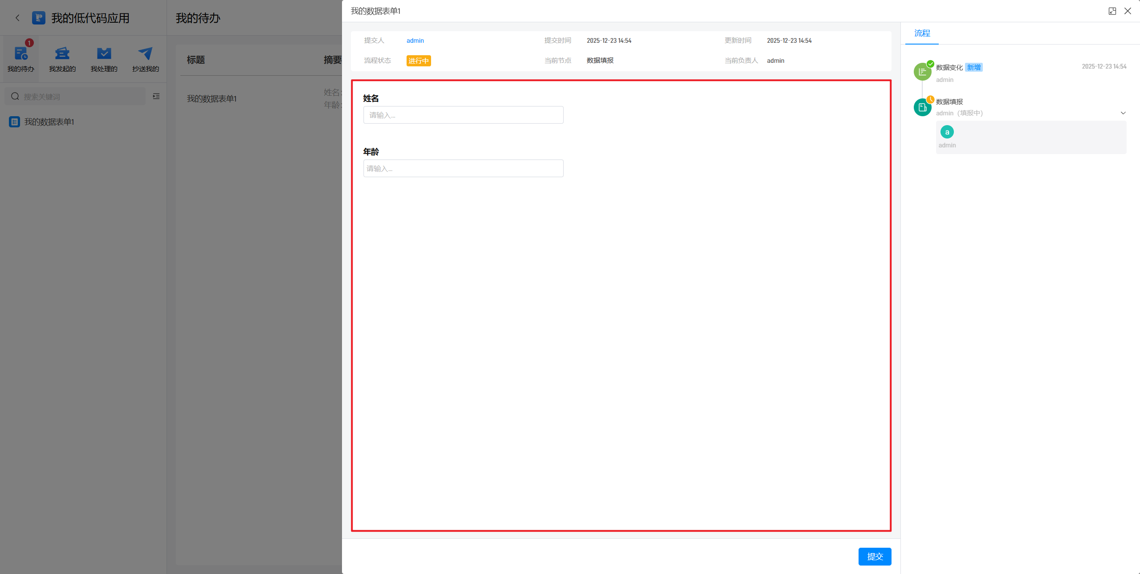Open the 抄送我的 paper-plane icon
Viewport: 1140px width, 574px height.
point(145,54)
